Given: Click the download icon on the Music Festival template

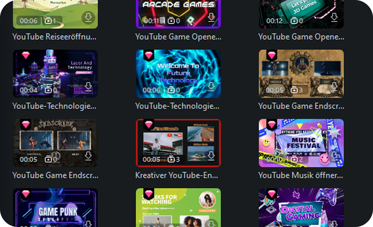Looking at the screenshot, I should 335,156.
